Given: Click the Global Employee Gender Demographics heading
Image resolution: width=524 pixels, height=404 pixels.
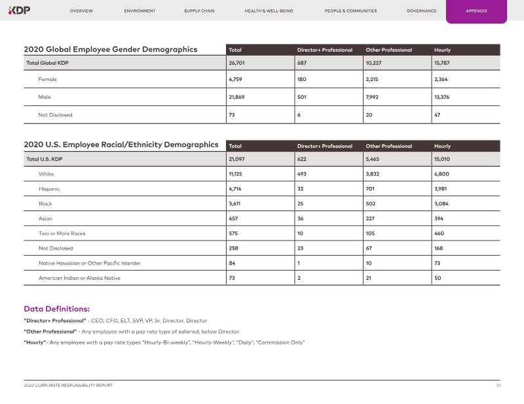Looking at the screenshot, I should (110, 50).
